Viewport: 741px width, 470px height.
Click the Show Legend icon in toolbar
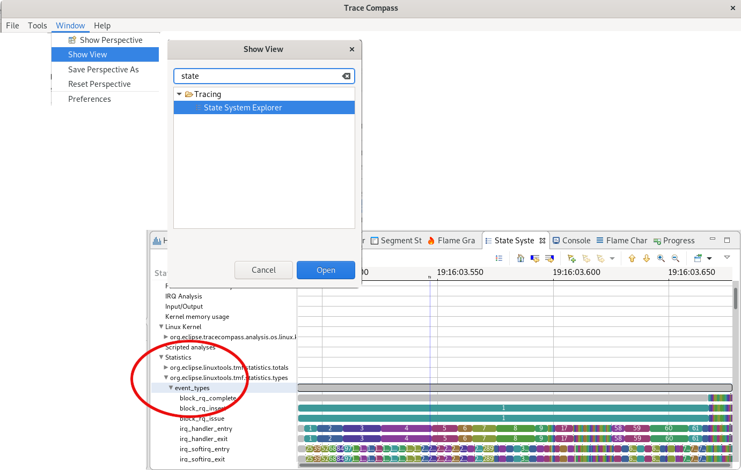coord(499,258)
